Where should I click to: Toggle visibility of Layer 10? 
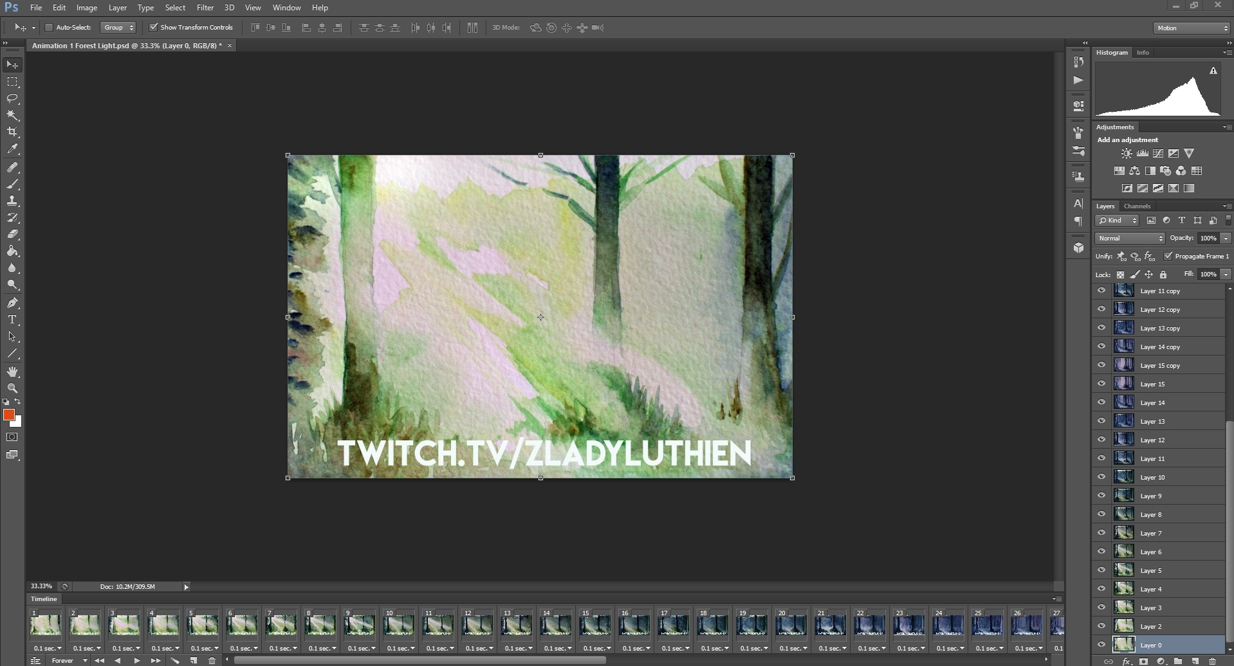1101,478
